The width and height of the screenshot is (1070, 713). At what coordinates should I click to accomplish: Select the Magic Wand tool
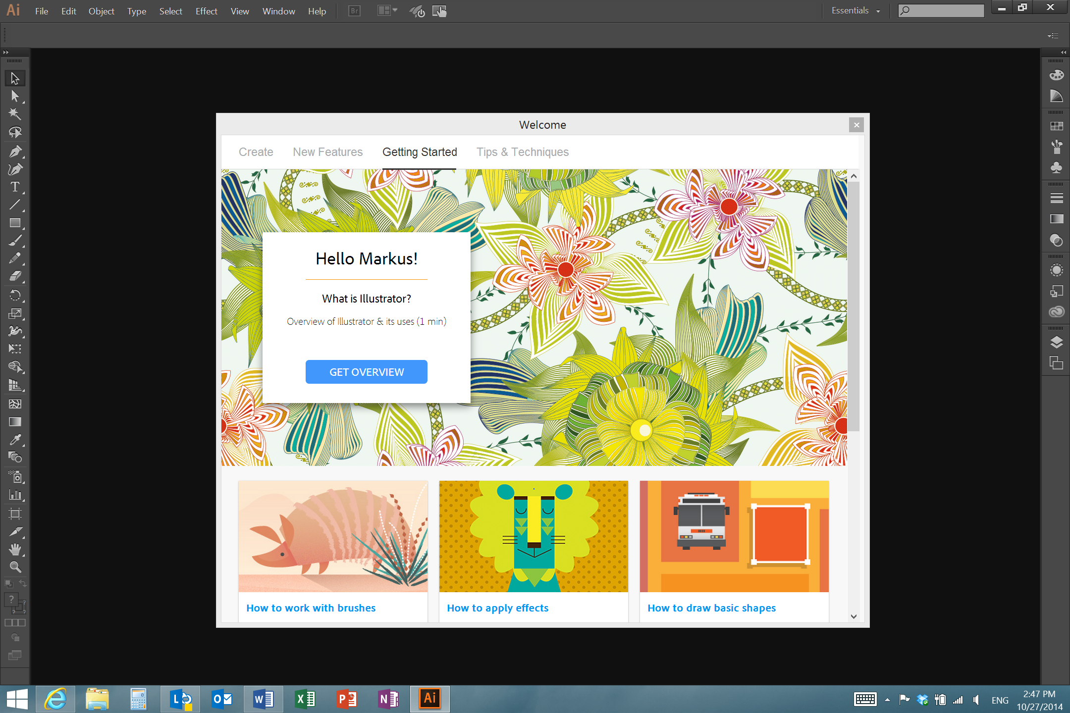pos(15,114)
